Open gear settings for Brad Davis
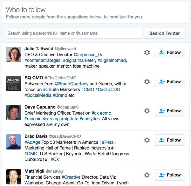This screenshot has width=191, height=186. (x=147, y=140)
